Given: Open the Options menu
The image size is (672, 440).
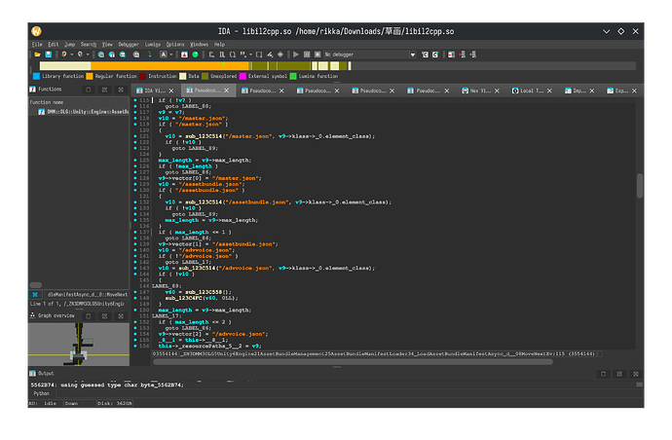Looking at the screenshot, I should pyautogui.click(x=175, y=44).
